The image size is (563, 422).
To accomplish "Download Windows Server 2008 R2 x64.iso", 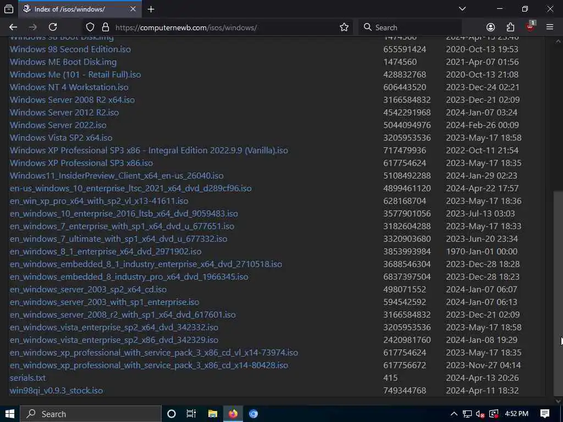I will [x=72, y=100].
